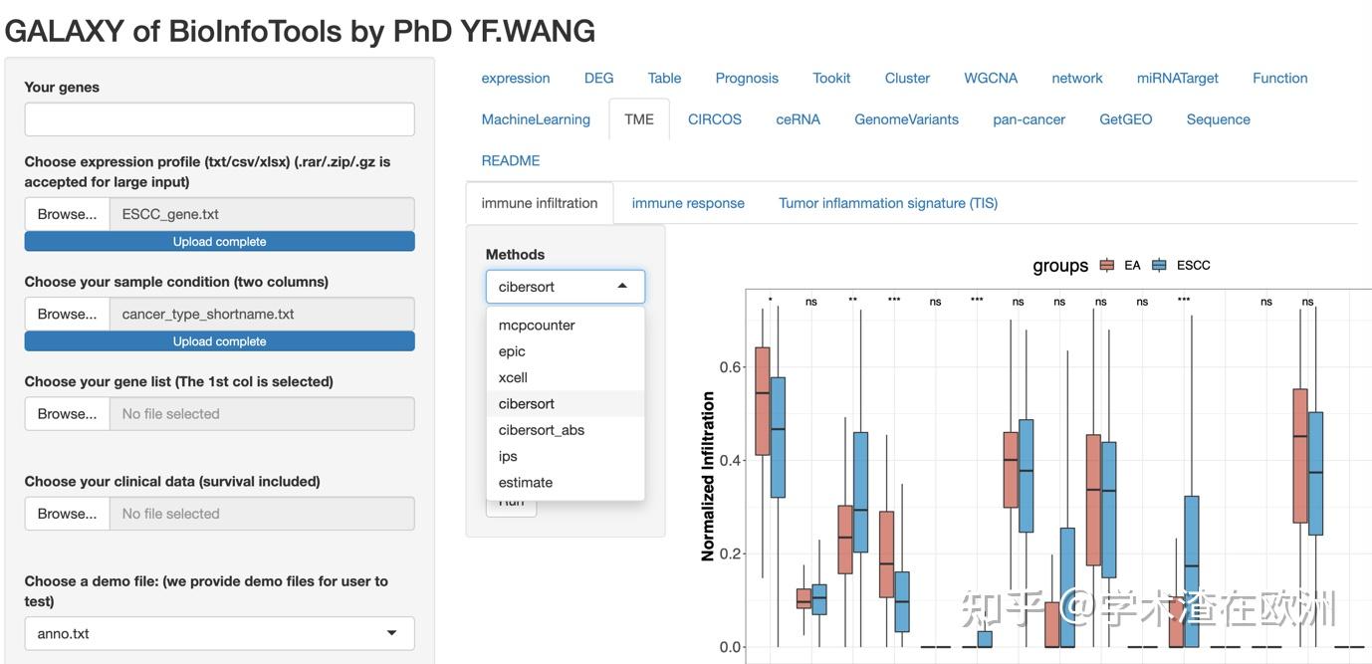Select mcpcounter from the methods list
Screen dimensions: 1372x664
tap(537, 326)
